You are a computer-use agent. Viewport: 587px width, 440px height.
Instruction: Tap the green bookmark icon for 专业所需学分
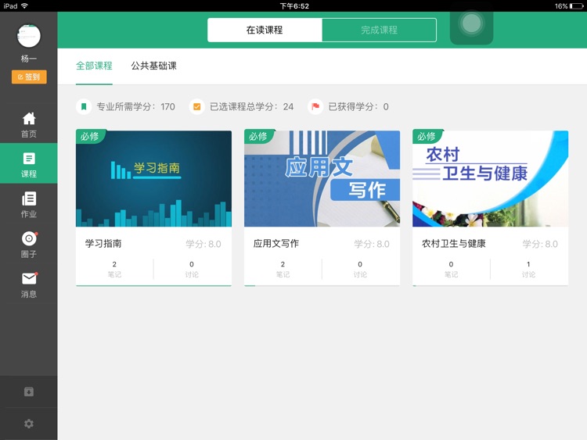84,106
